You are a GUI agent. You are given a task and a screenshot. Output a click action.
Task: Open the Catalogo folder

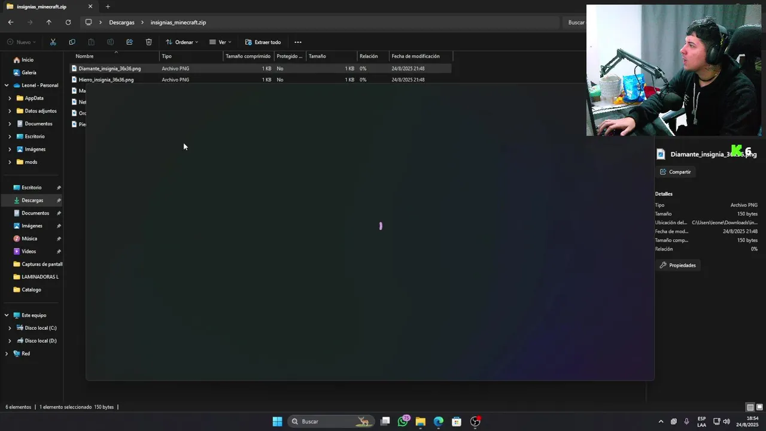click(x=31, y=290)
